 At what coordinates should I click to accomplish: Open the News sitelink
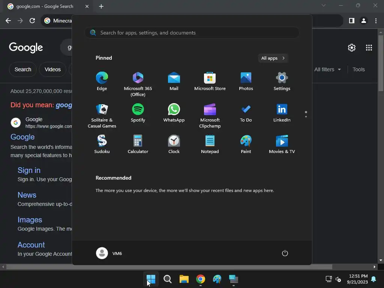(x=27, y=195)
